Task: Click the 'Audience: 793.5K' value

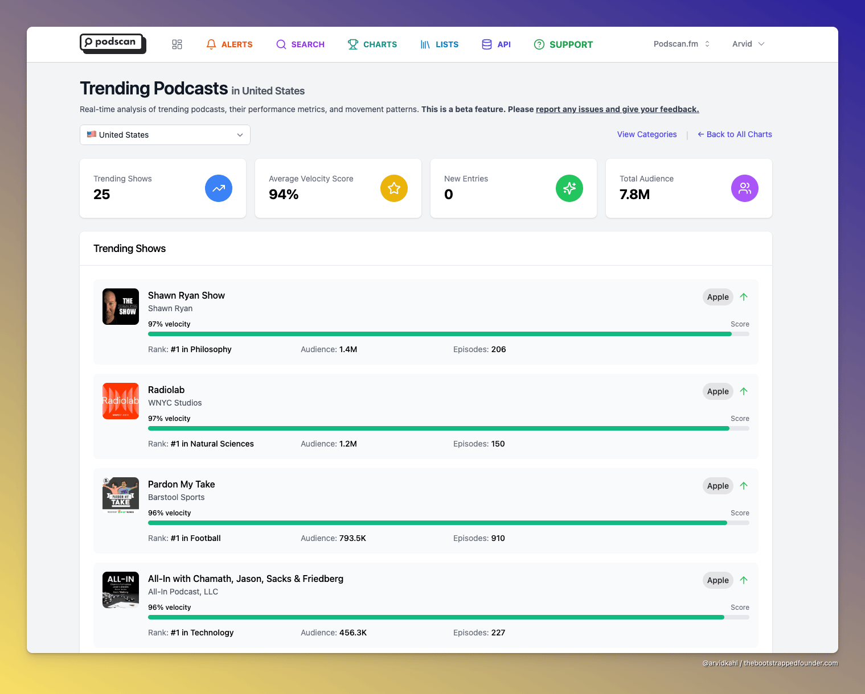Action: click(334, 538)
